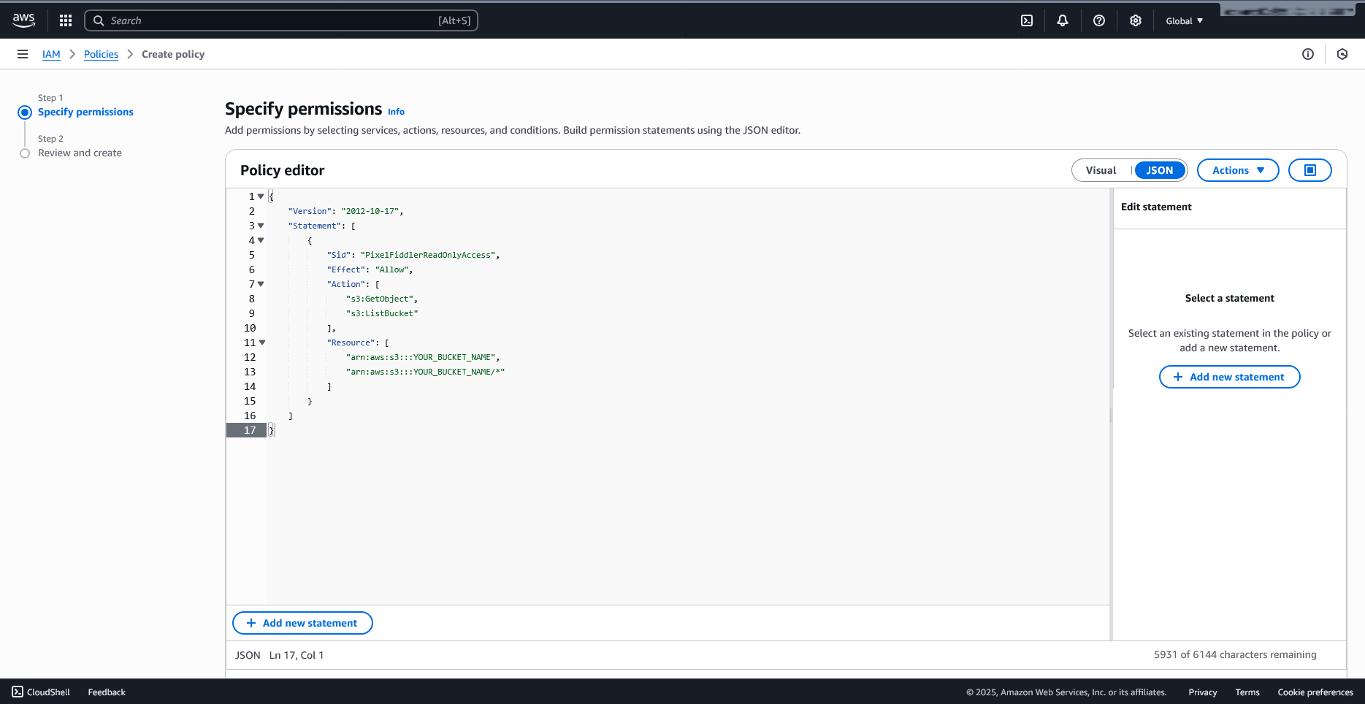The height and width of the screenshot is (704, 1365).
Task: Click Add new statement below the editor
Action: coord(302,623)
